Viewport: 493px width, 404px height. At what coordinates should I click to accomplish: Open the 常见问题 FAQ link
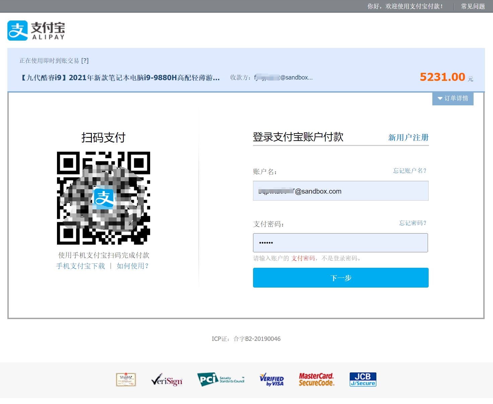[473, 6]
